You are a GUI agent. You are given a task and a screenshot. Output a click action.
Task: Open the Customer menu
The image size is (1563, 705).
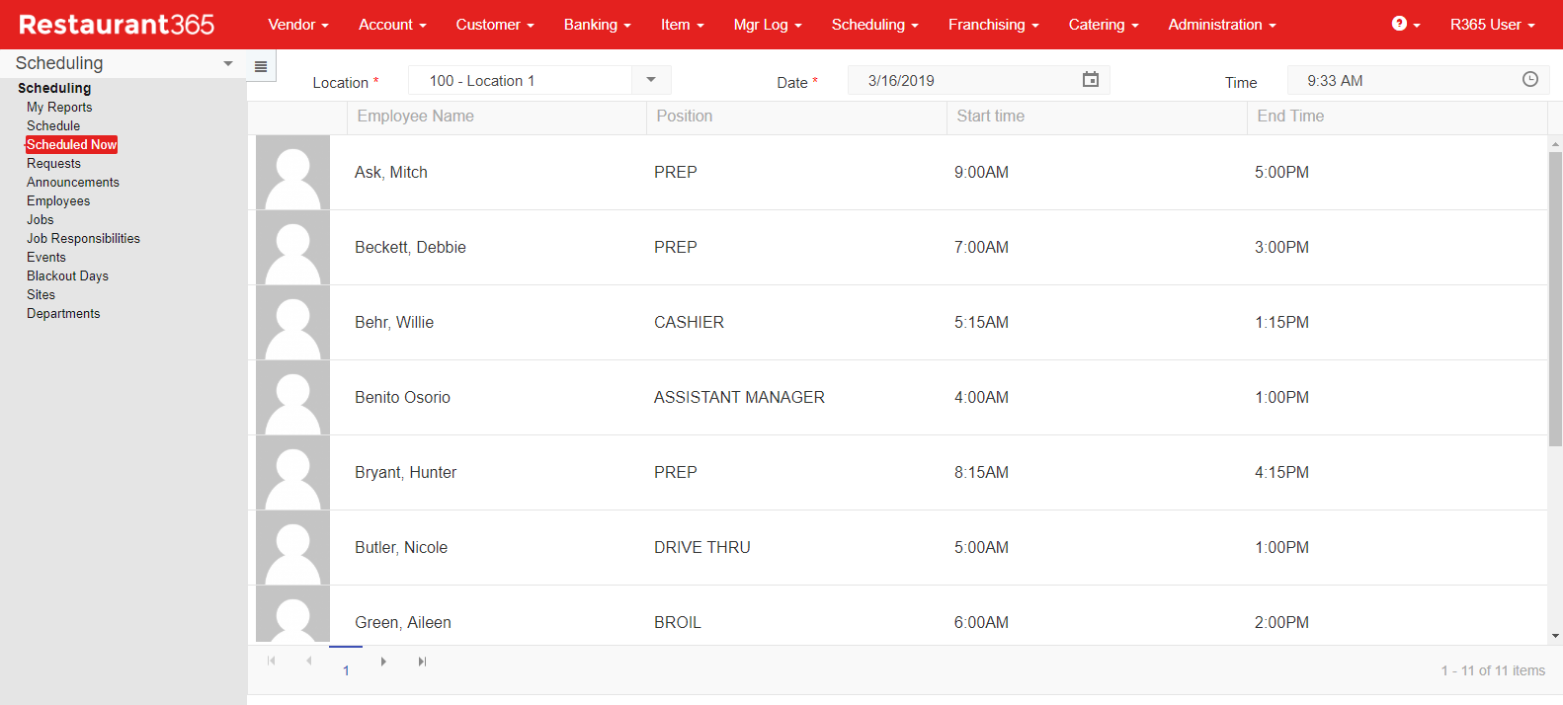pos(495,25)
